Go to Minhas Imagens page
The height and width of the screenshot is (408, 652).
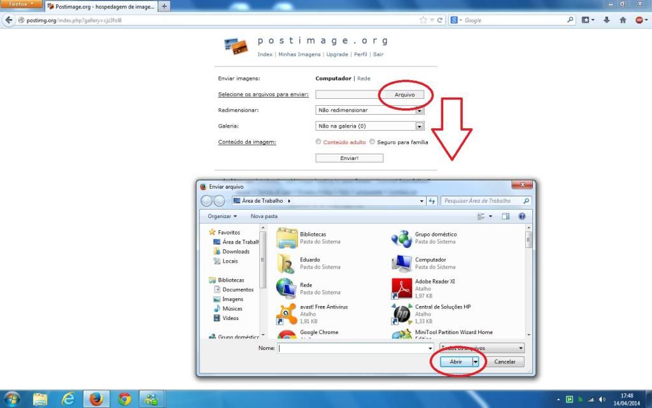tap(299, 54)
